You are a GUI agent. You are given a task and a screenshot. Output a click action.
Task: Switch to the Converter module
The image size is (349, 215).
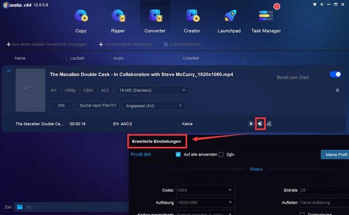pyautogui.click(x=155, y=21)
